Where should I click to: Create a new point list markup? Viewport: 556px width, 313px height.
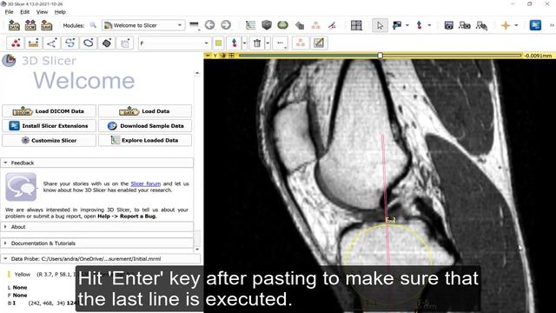click(16, 43)
